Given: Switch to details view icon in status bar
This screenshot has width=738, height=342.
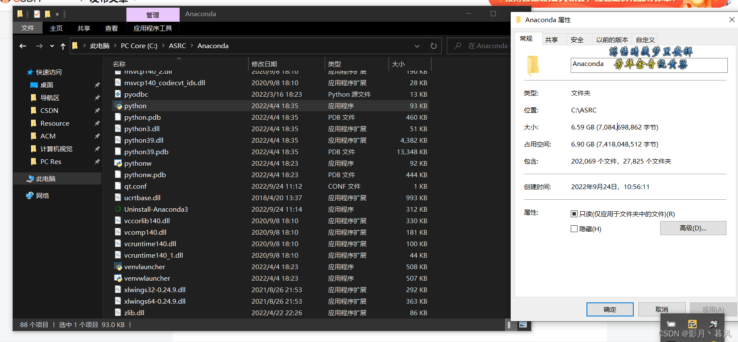Looking at the screenshot, I should [509, 325].
